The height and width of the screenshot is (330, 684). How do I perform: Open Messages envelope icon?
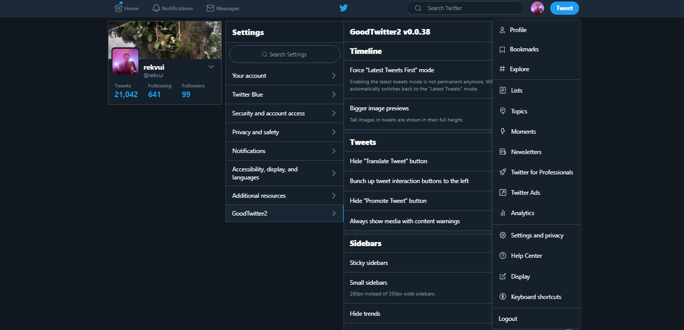click(x=210, y=8)
